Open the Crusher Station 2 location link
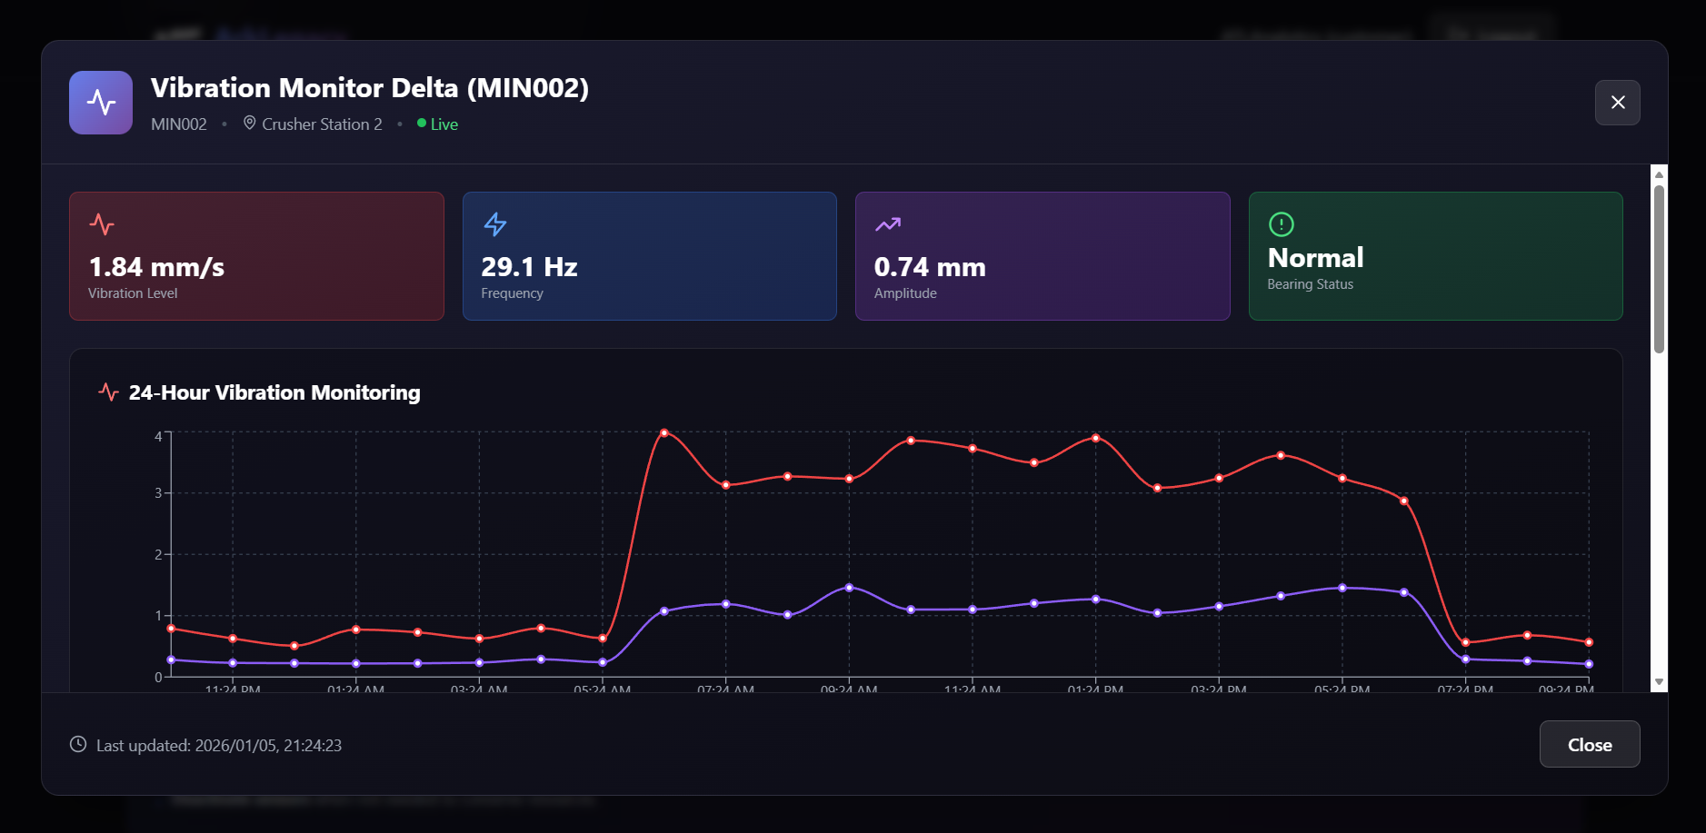Image resolution: width=1706 pixels, height=833 pixels. (322, 124)
